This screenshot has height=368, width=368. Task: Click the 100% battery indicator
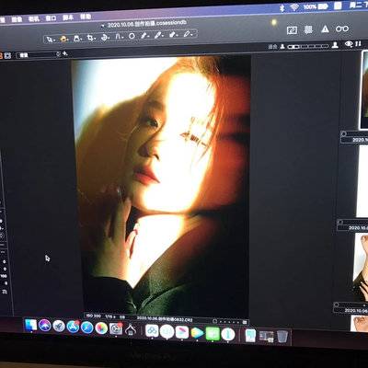tap(315, 6)
